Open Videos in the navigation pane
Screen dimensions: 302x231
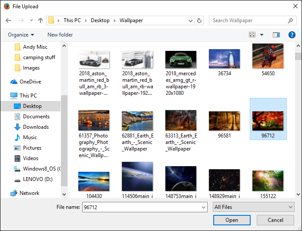[x=27, y=158]
